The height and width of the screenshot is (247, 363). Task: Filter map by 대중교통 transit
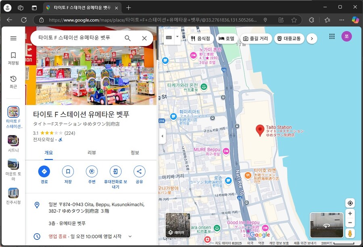click(289, 38)
